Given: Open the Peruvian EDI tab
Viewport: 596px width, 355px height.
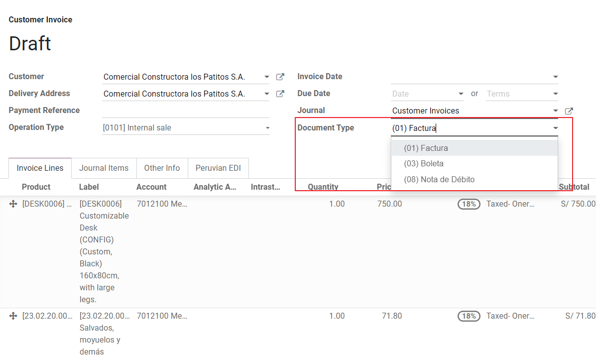Looking at the screenshot, I should 218,168.
